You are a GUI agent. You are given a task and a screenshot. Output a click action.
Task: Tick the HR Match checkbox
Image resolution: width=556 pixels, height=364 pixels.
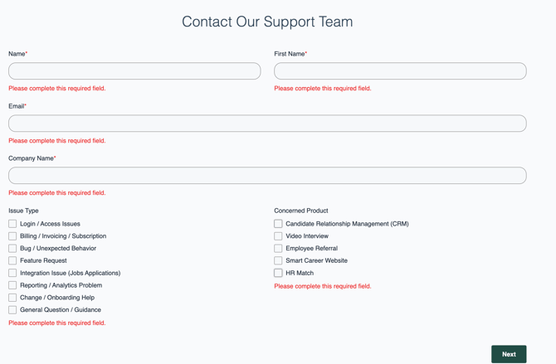tap(278, 273)
